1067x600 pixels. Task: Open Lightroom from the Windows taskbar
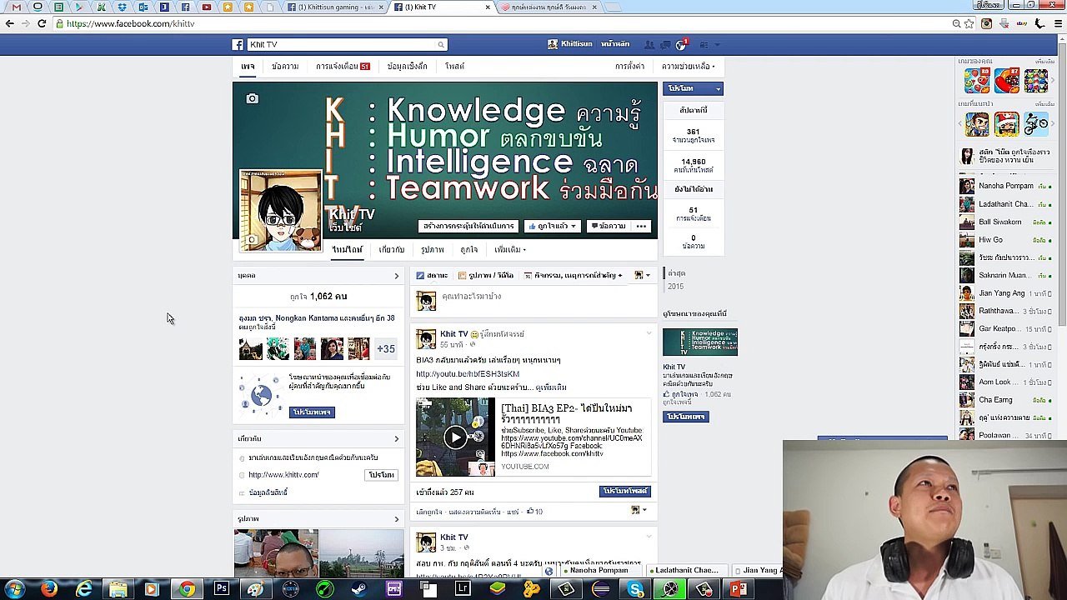point(462,590)
